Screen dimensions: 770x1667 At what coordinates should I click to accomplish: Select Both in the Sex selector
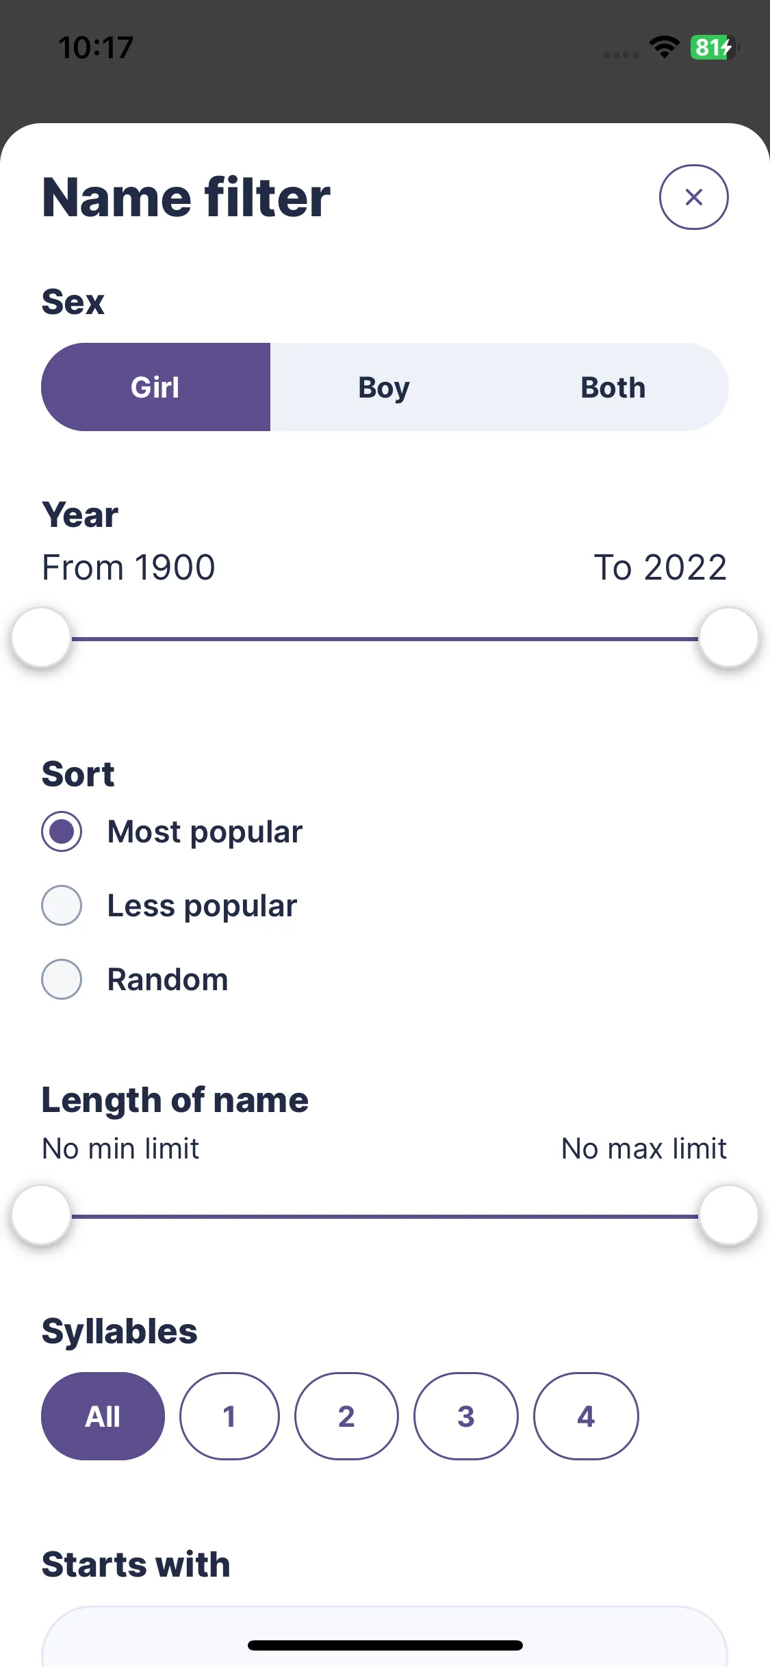point(613,387)
